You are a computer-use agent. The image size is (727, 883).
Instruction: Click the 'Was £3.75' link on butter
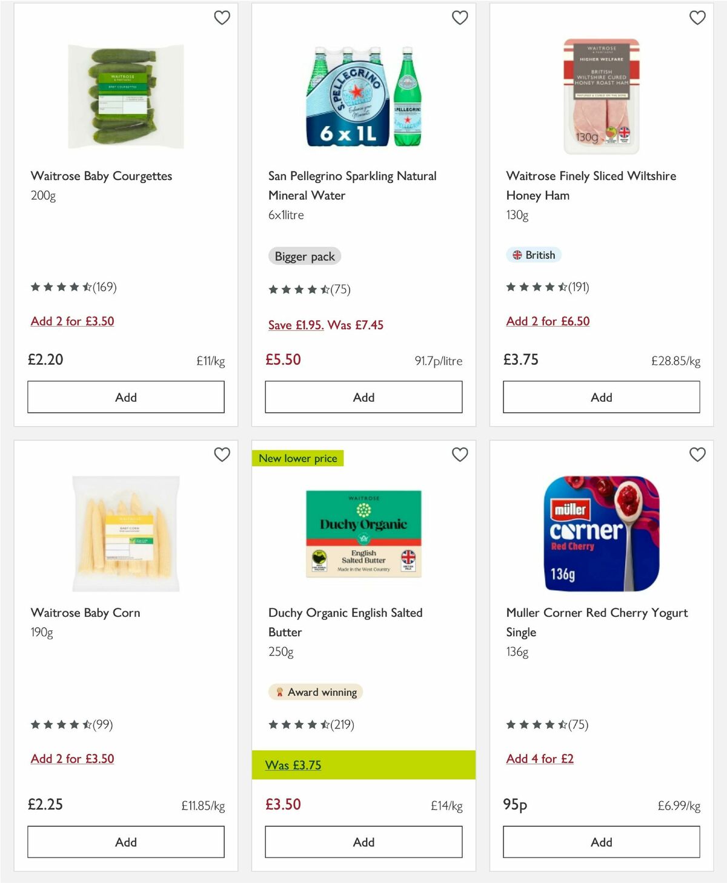point(292,765)
